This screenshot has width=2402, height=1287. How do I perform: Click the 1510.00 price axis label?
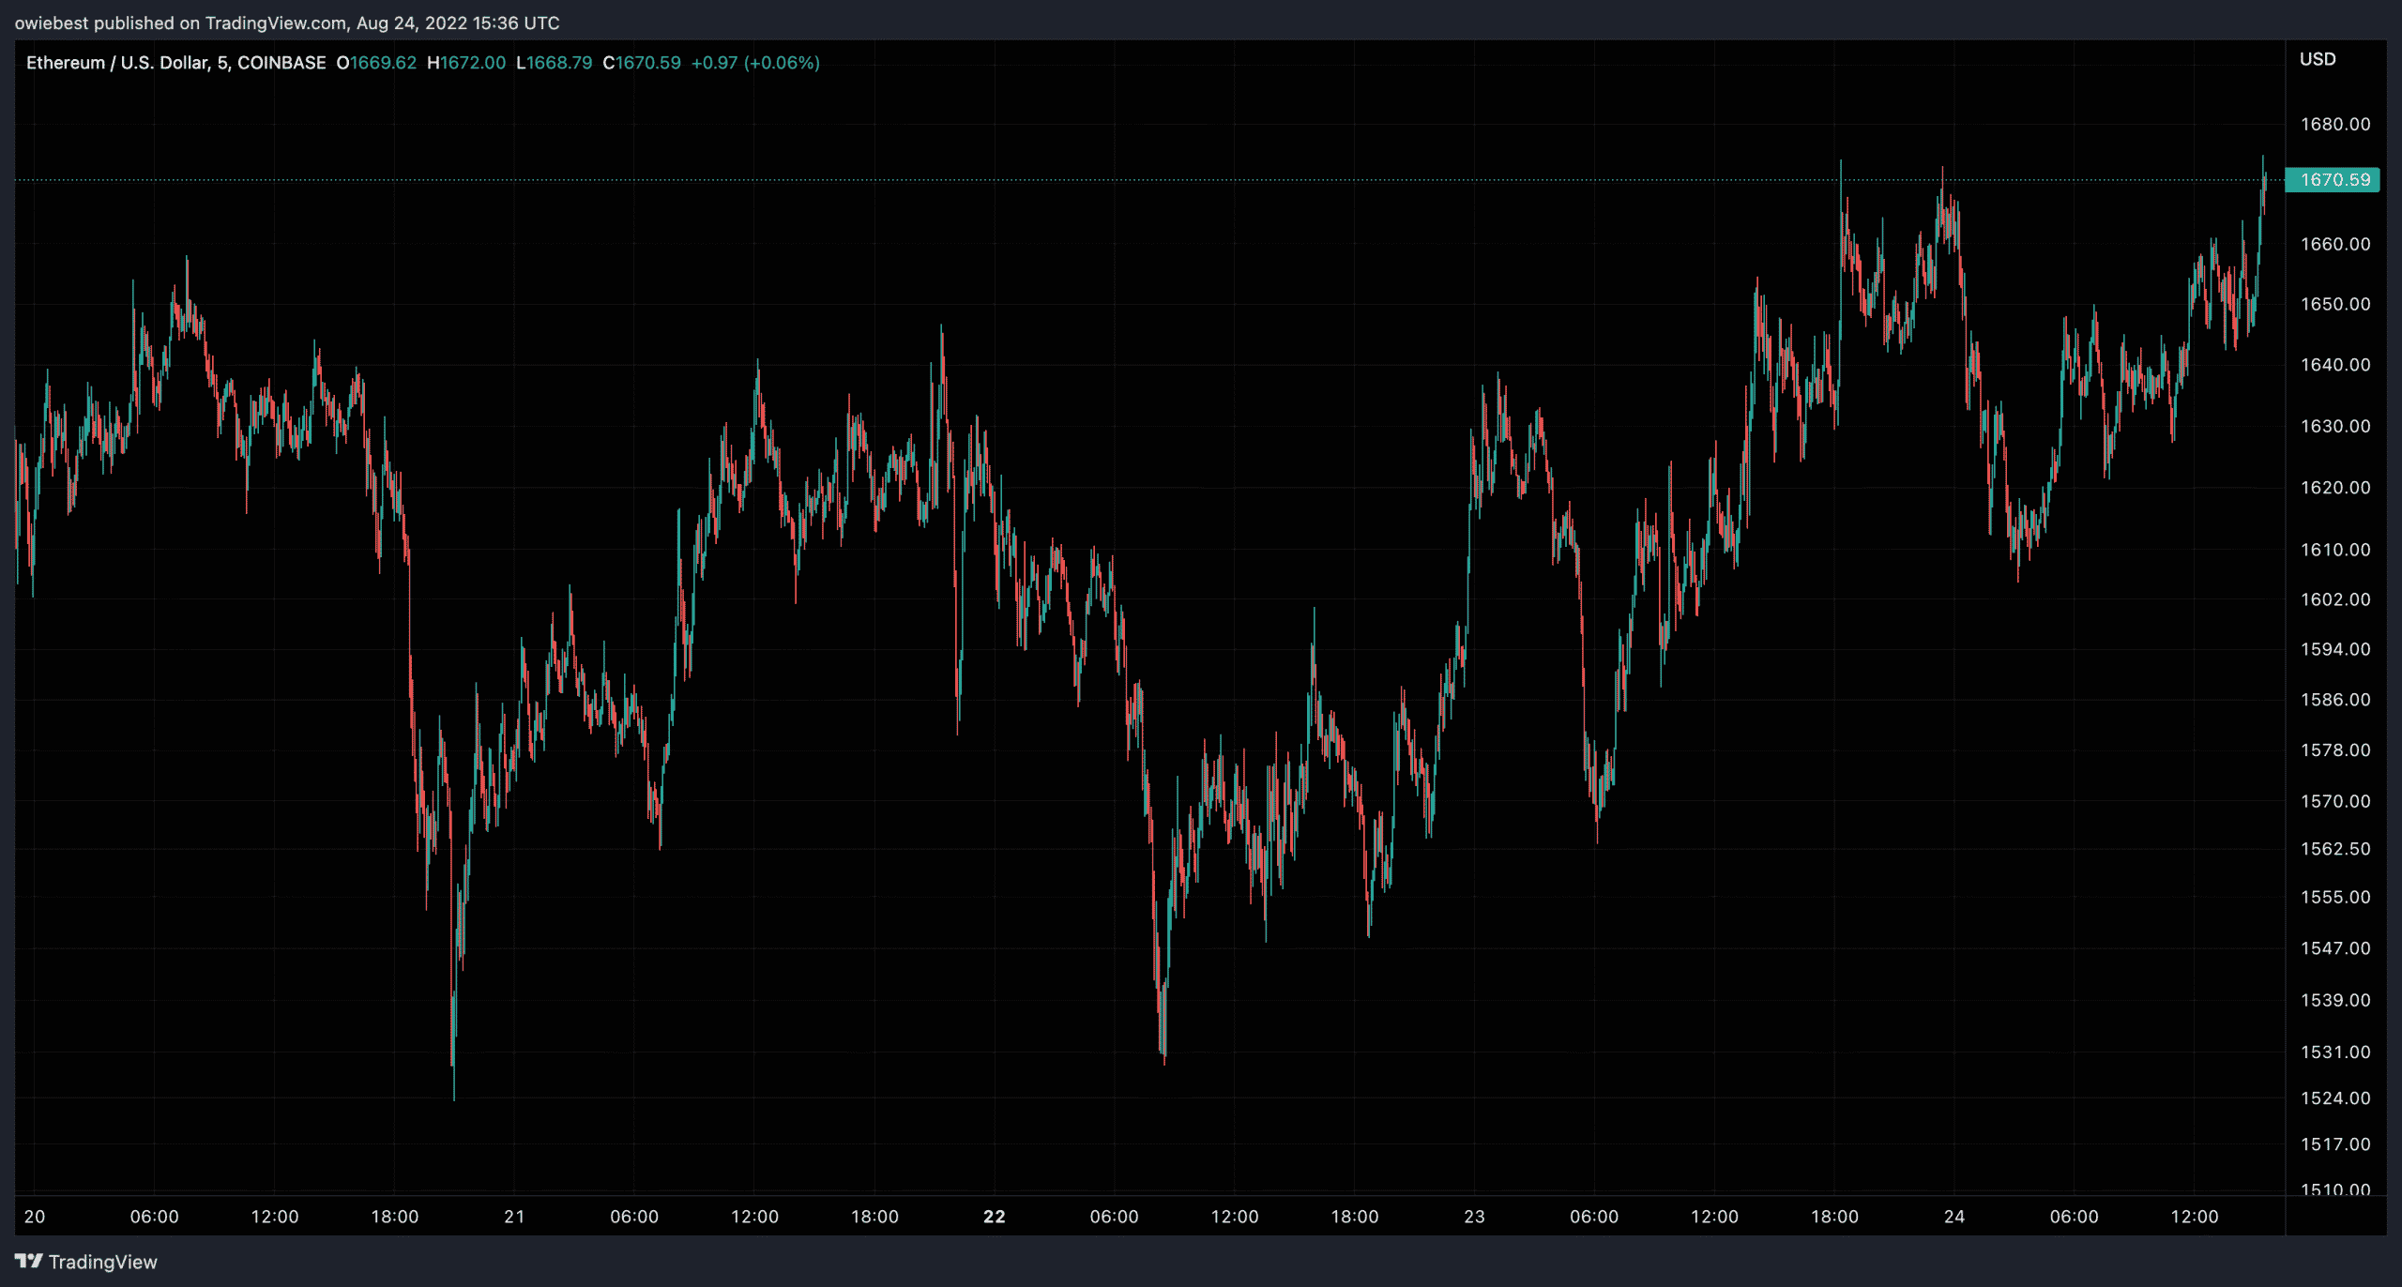pyautogui.click(x=2334, y=1189)
